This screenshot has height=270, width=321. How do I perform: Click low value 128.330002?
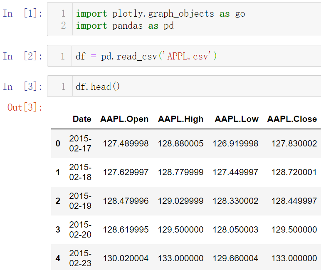[235, 201]
